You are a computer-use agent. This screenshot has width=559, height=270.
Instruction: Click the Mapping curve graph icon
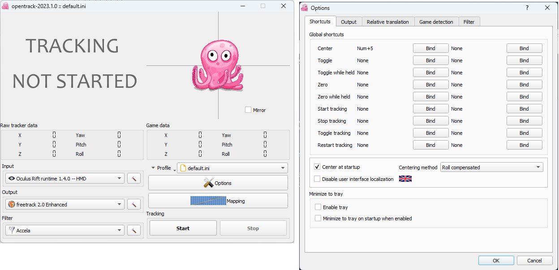[x=208, y=201]
